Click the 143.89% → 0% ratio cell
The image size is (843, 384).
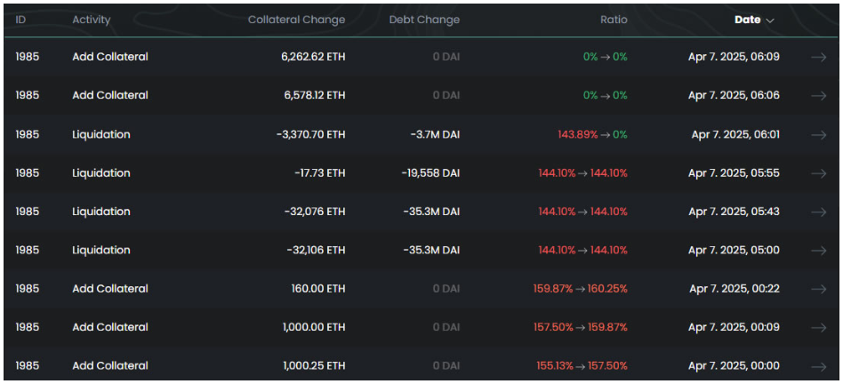pyautogui.click(x=592, y=134)
